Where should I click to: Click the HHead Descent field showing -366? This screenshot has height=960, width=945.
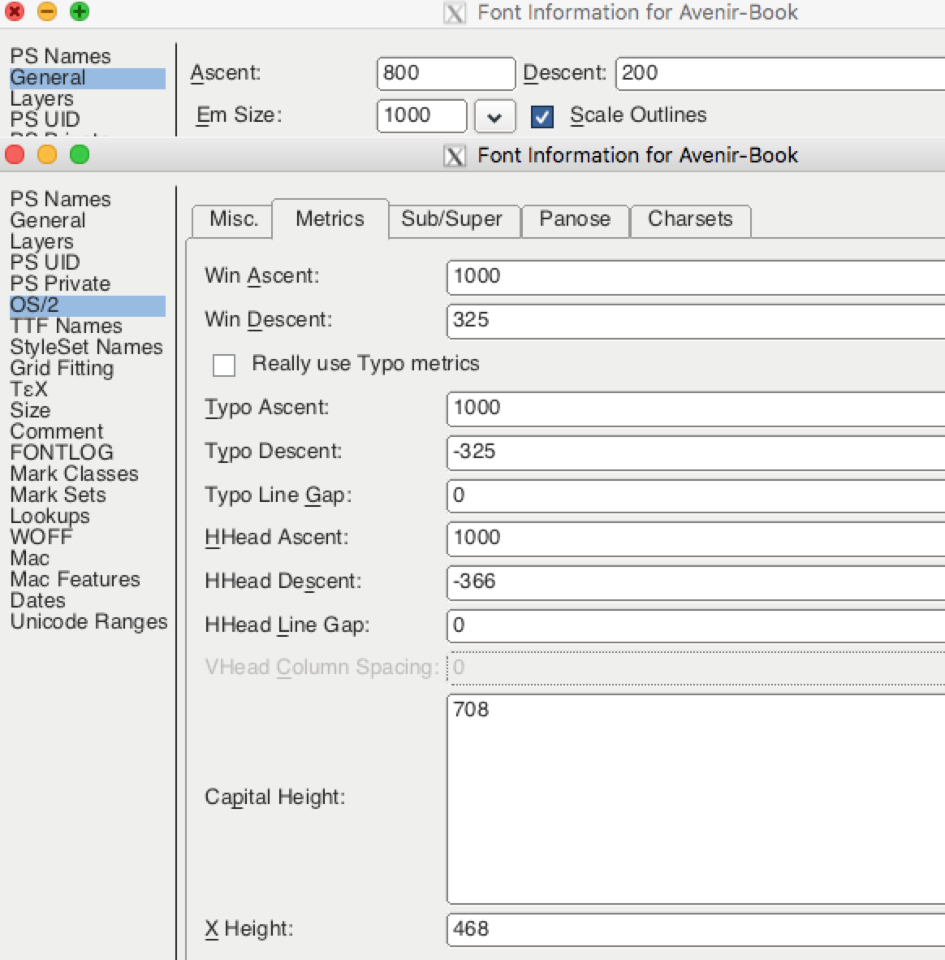(x=697, y=582)
